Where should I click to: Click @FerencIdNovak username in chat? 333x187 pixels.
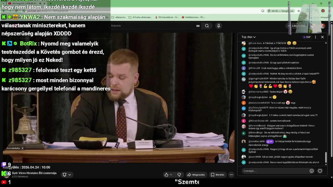coord(257,126)
